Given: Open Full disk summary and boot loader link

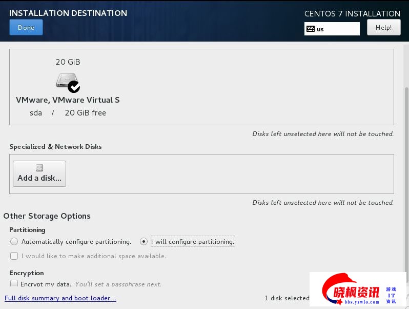Looking at the screenshot, I should coord(60,298).
